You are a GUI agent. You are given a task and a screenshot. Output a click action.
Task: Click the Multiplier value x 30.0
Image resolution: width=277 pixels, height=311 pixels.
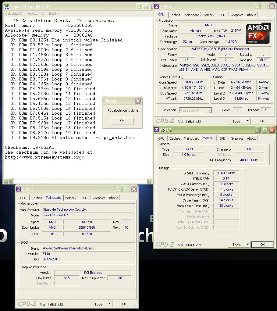point(193,88)
